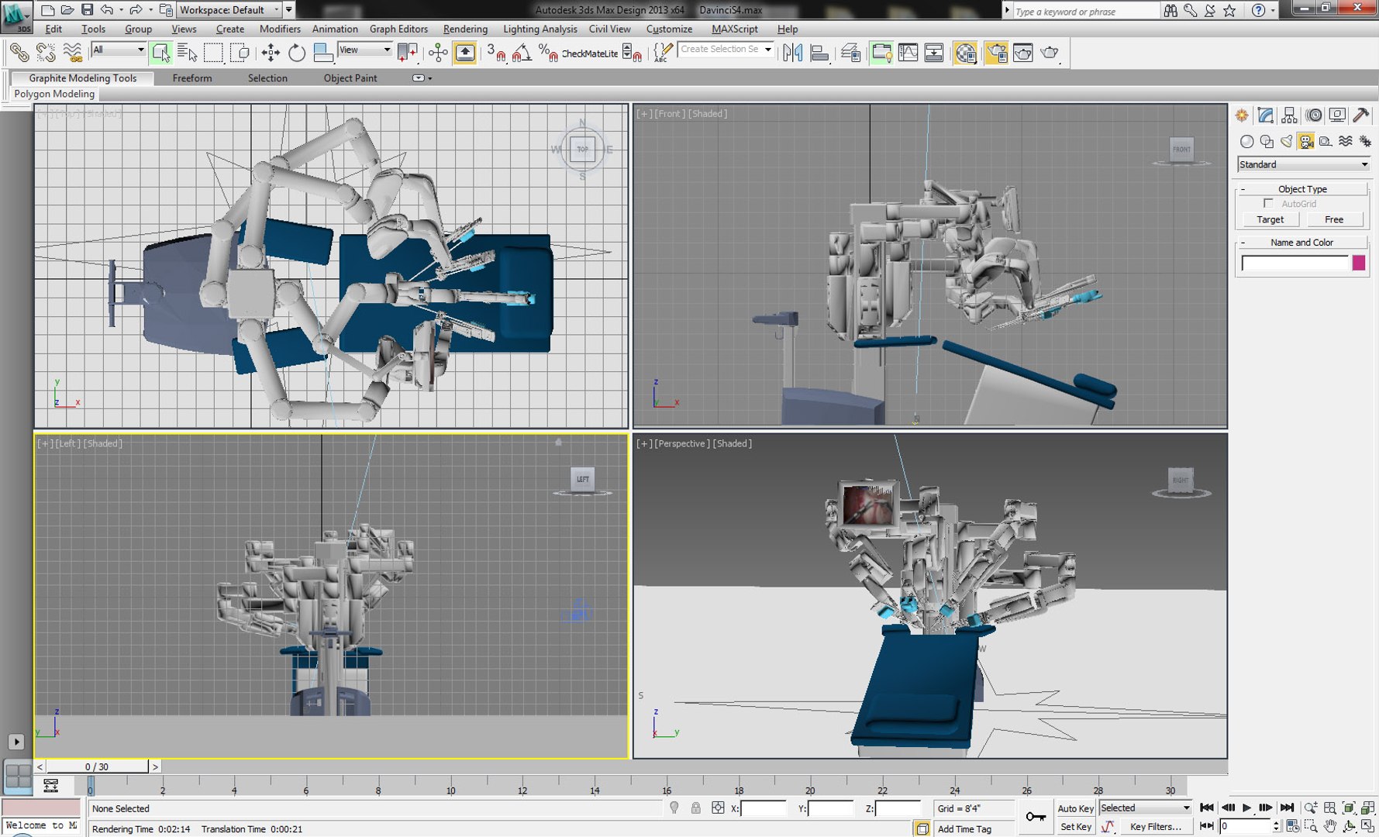Expand quick access toolbar customize arrow
Image resolution: width=1379 pixels, height=837 pixels.
(x=289, y=10)
